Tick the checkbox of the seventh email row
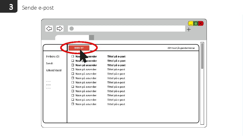Image resolution: width=243 pixels, height=136 pixels. (x=73, y=82)
